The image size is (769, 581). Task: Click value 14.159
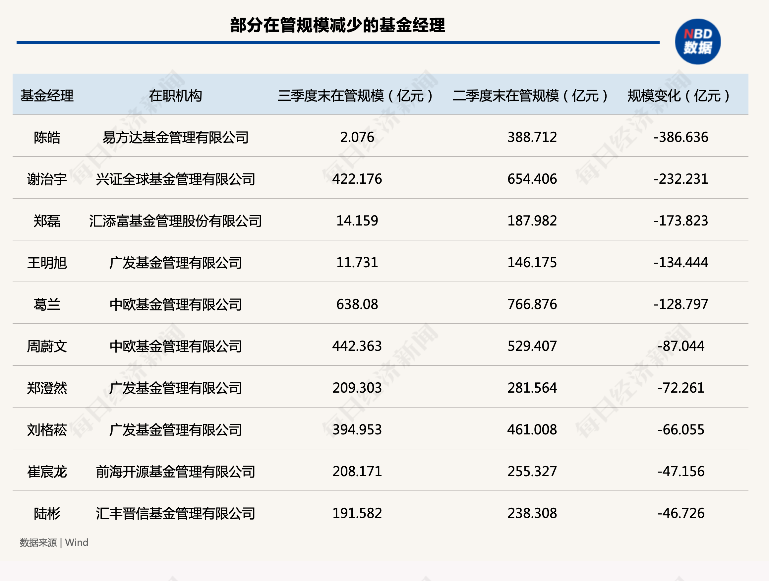pyautogui.click(x=357, y=221)
